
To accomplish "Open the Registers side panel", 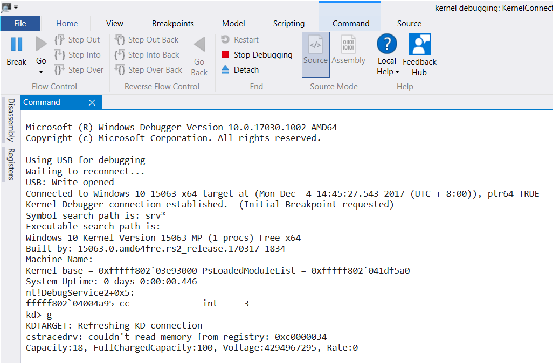I will point(11,164).
